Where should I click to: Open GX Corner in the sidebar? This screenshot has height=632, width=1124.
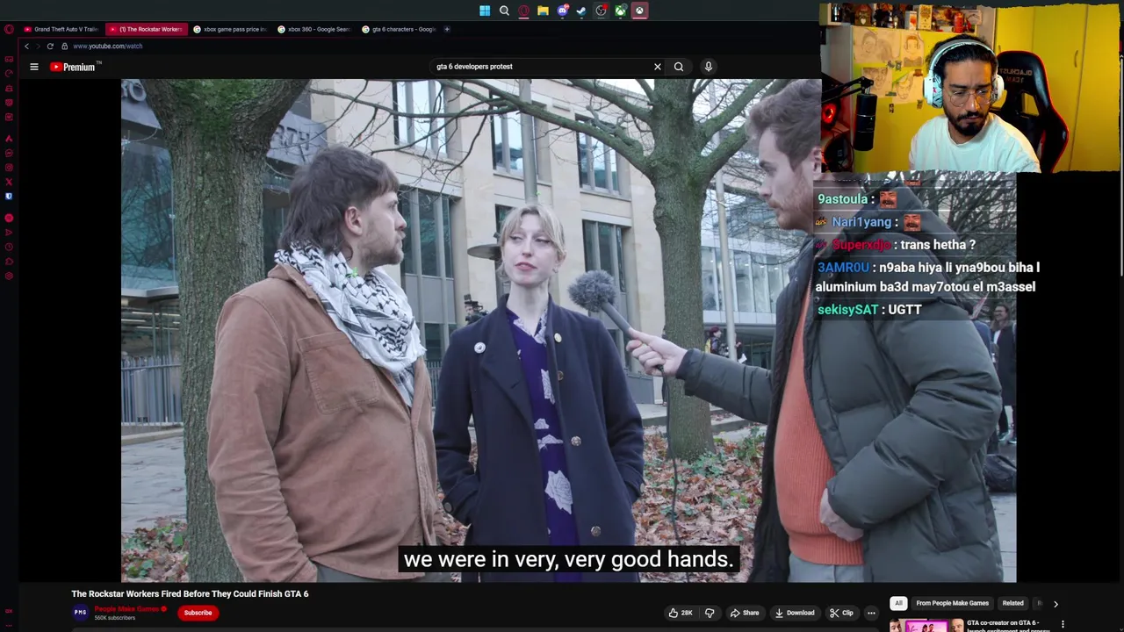9,60
